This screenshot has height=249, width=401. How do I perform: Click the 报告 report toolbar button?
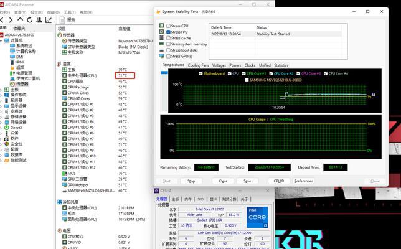tap(67, 20)
